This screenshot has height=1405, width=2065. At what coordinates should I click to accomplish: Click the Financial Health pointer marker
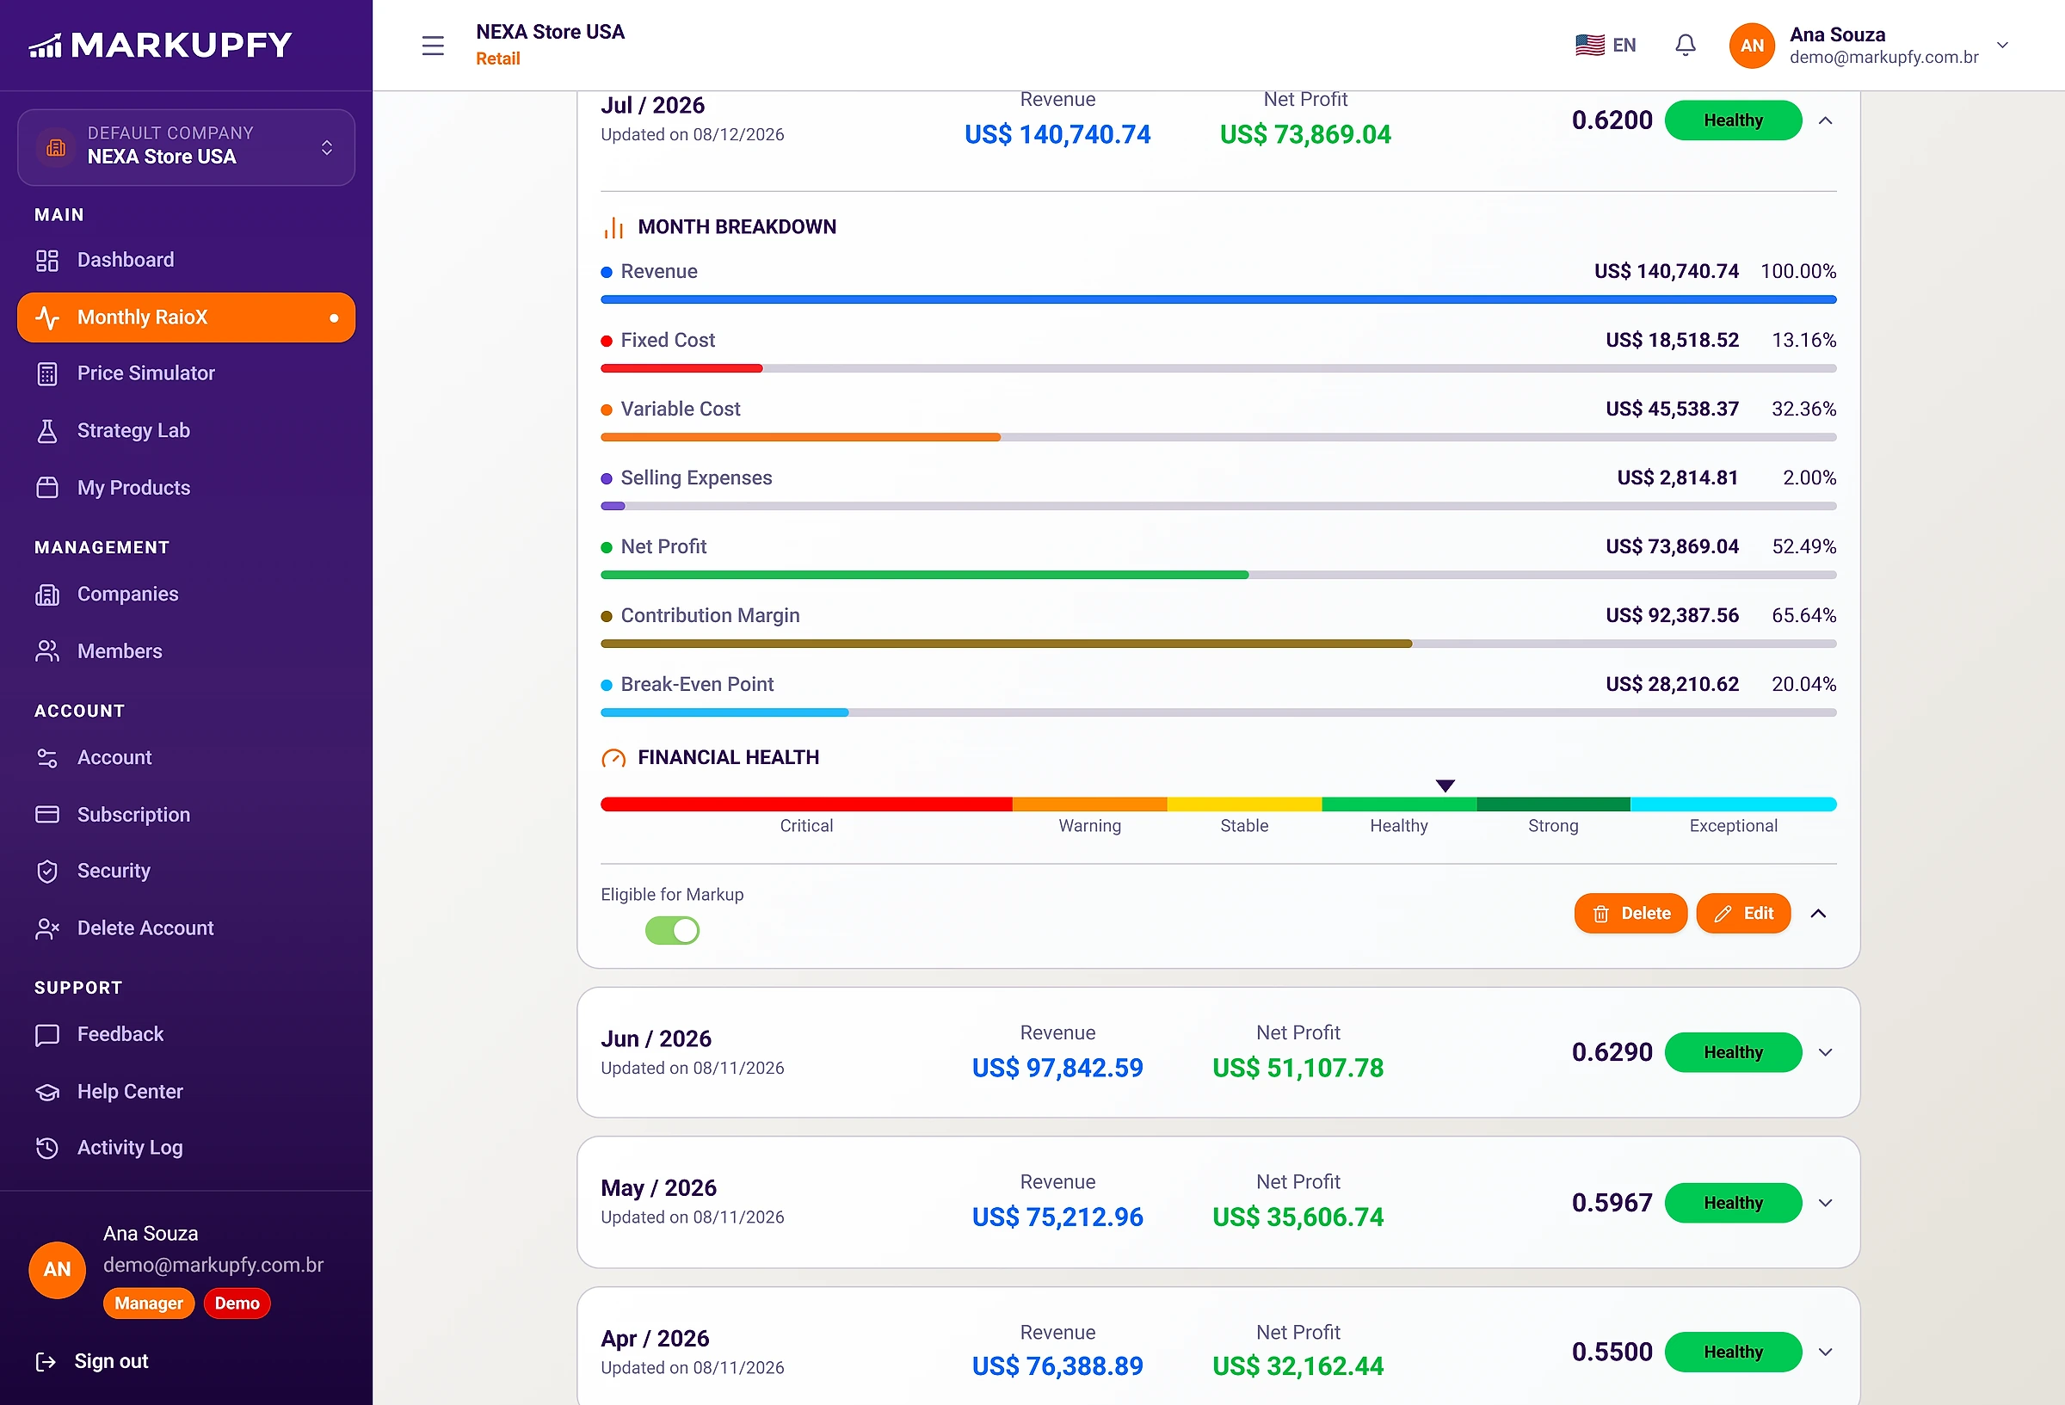point(1445,786)
